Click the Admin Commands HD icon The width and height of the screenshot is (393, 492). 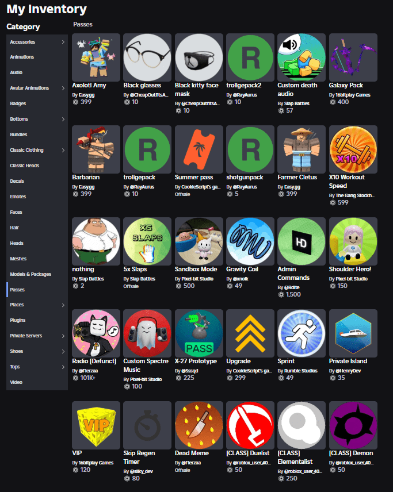(302, 241)
